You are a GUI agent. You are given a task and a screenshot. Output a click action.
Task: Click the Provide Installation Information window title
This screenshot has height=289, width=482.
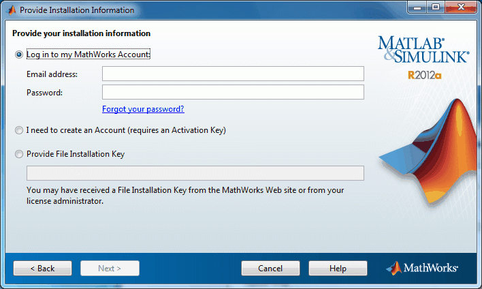(x=77, y=10)
